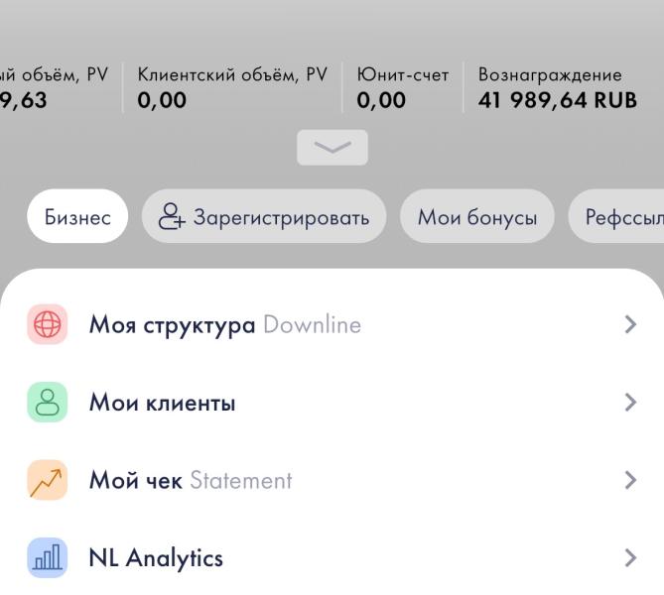Click the red globe Моя структура icon
The width and height of the screenshot is (664, 595).
tap(47, 324)
